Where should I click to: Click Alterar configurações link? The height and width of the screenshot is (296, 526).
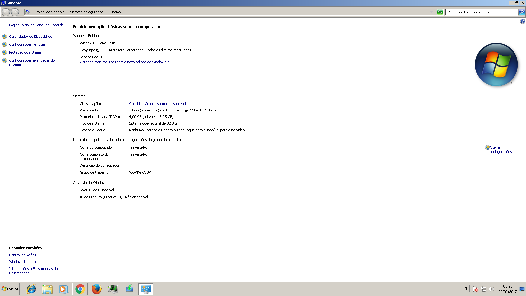click(x=500, y=150)
